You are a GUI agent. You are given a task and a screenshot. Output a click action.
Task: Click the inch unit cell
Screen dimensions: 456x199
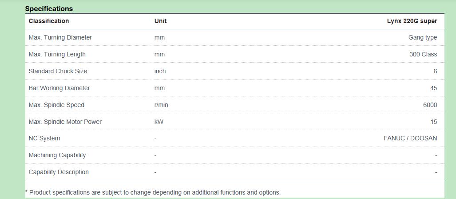click(x=160, y=71)
